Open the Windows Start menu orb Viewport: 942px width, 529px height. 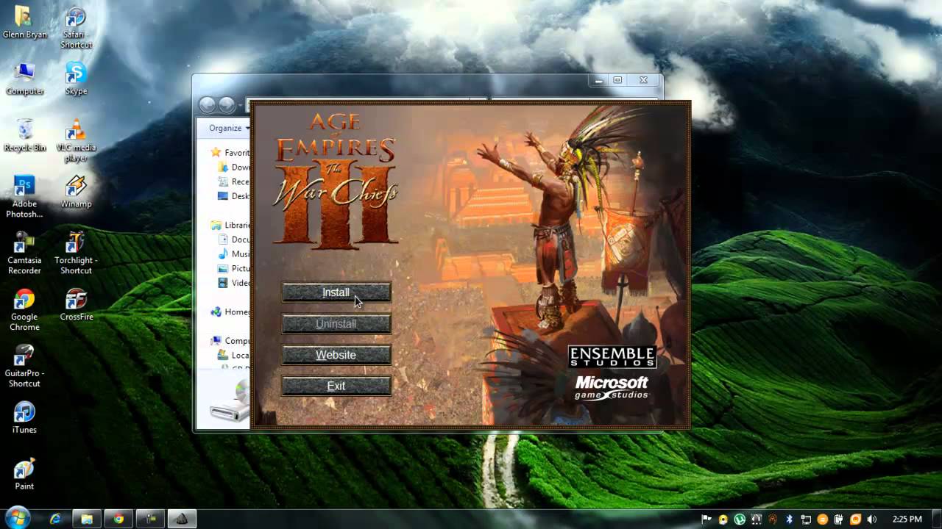coord(17,517)
